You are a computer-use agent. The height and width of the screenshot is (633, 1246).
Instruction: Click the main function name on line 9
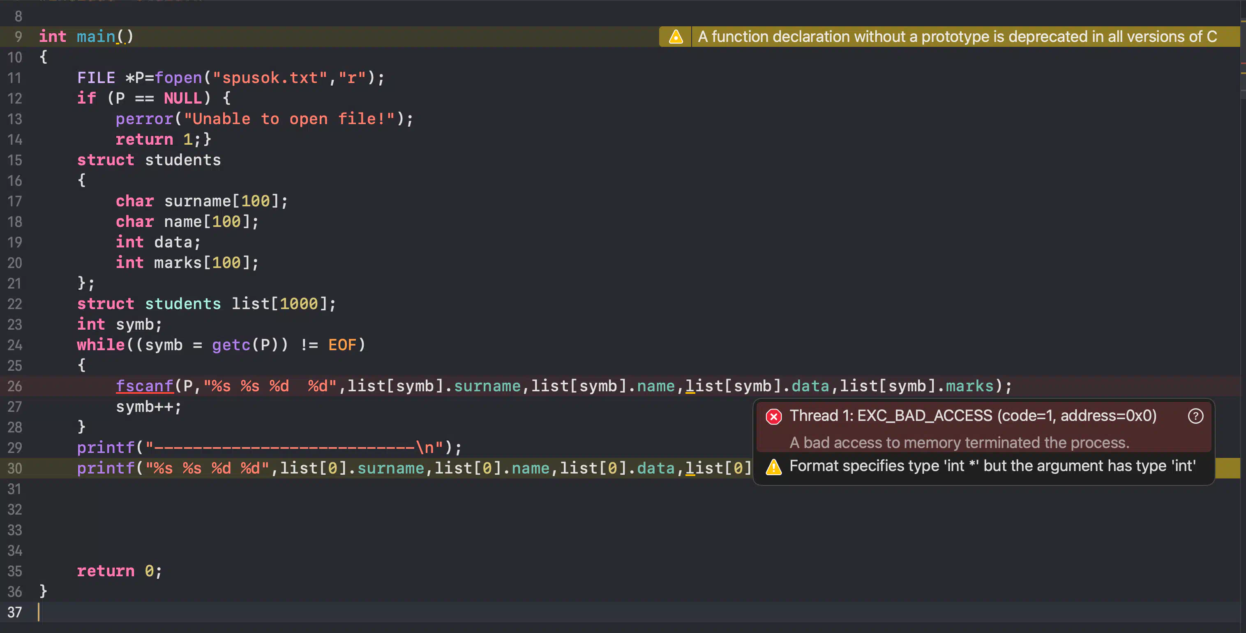click(96, 37)
